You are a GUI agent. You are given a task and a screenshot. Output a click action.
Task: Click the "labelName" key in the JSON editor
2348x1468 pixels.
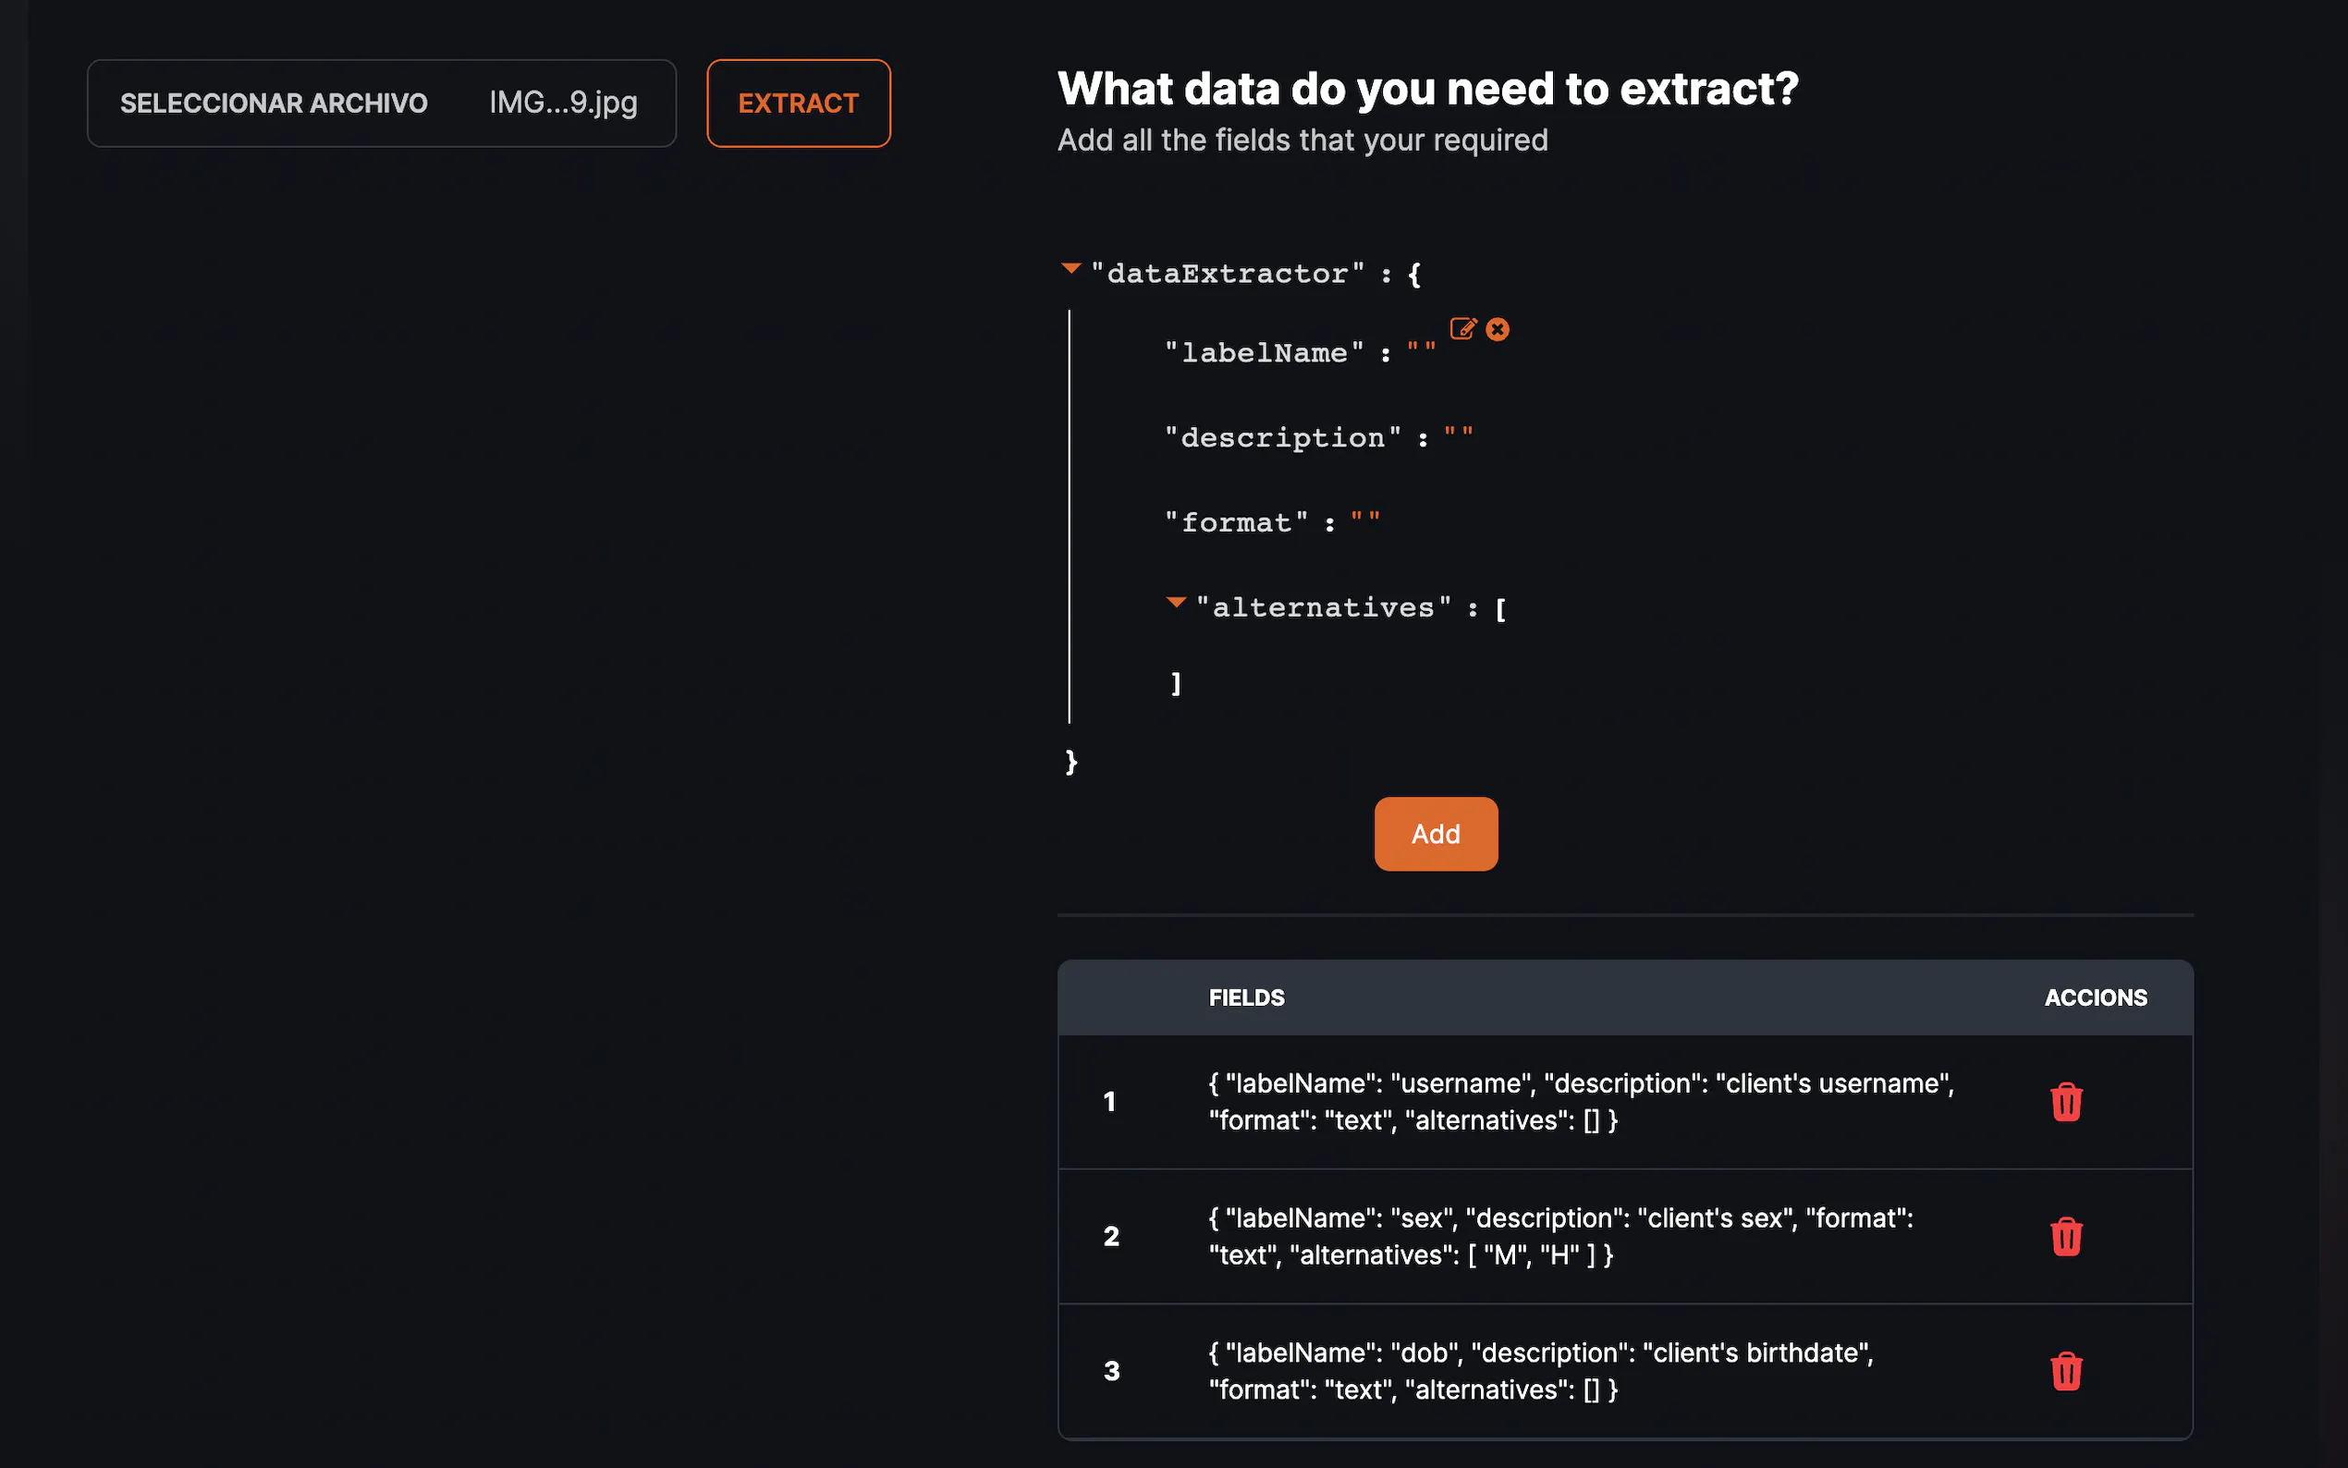pyautogui.click(x=1264, y=353)
